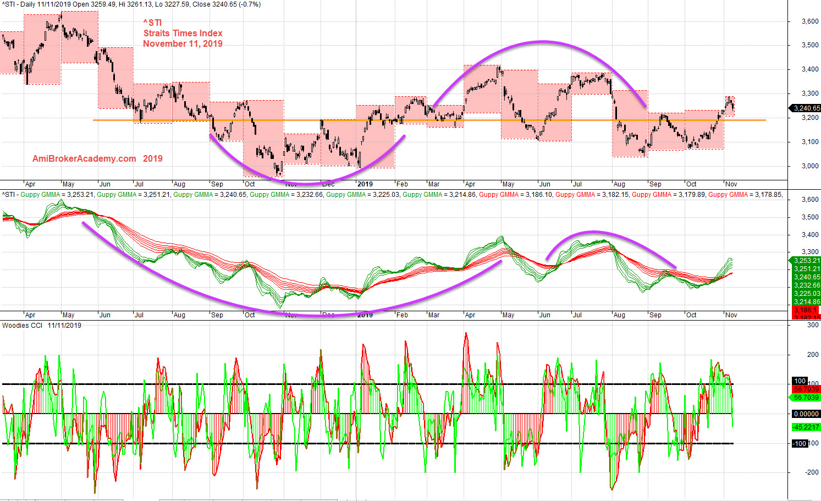Click the 'Dec' month label in price pane
821x501 pixels.
328,184
